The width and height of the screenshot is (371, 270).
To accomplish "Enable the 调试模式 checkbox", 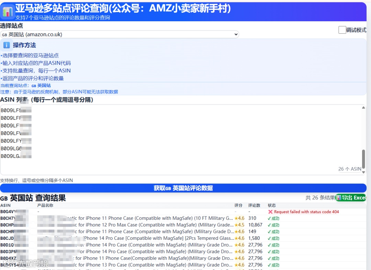I will 342,30.
